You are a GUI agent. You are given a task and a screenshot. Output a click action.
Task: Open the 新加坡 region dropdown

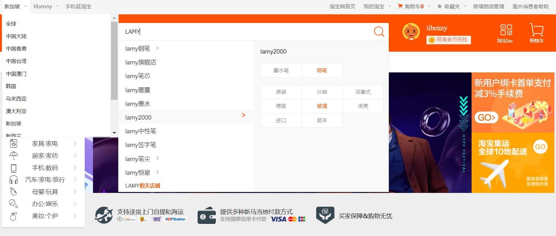(16, 7)
